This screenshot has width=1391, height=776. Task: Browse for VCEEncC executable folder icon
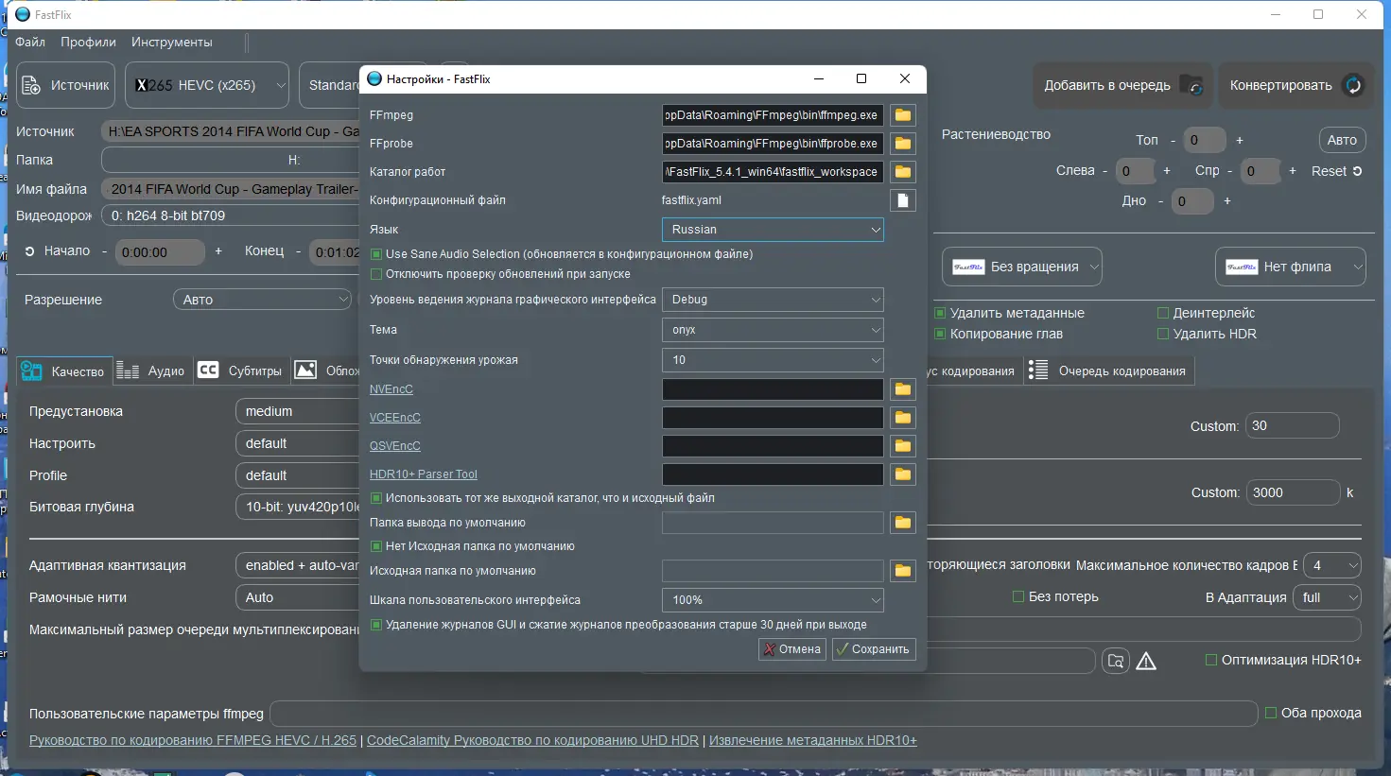coord(903,418)
